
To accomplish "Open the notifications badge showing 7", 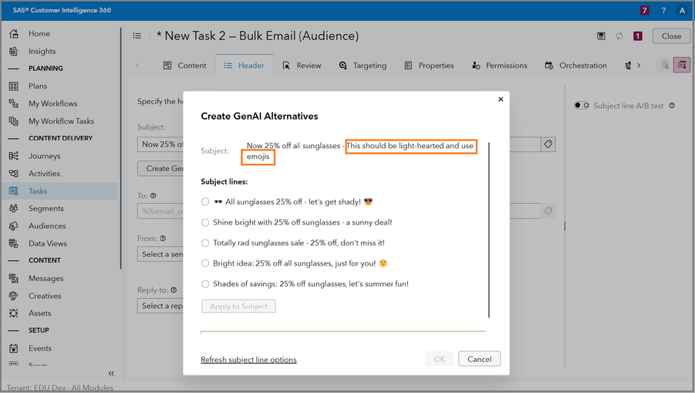I will (x=644, y=11).
